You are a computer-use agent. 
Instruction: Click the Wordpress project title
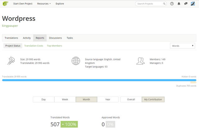[19, 18]
